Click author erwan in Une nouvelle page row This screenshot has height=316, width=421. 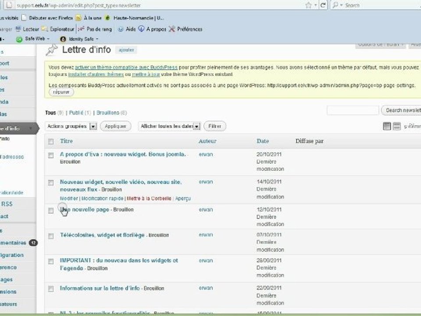tap(206, 210)
